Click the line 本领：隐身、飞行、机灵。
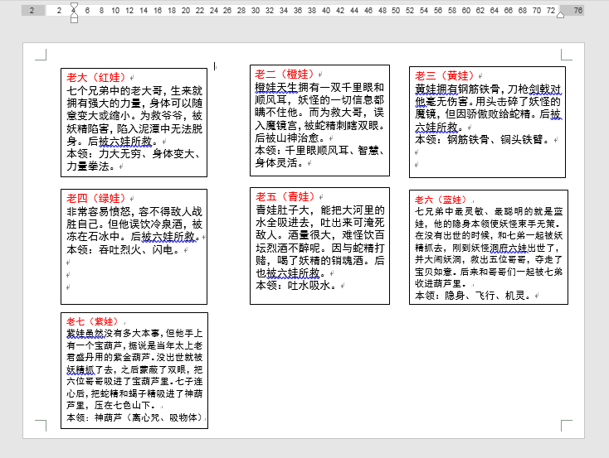The width and height of the screenshot is (609, 458). tap(474, 296)
